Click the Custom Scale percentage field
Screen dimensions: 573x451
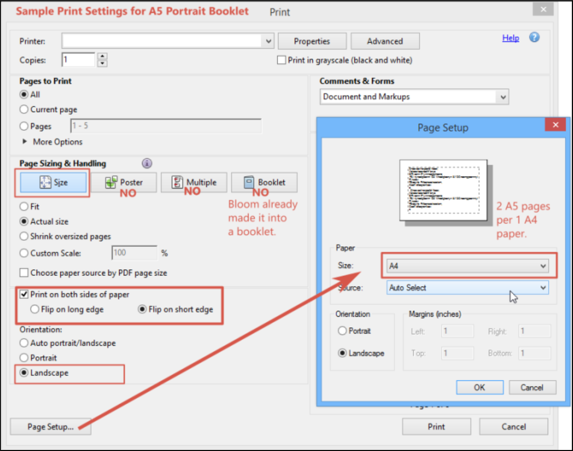[x=134, y=253]
